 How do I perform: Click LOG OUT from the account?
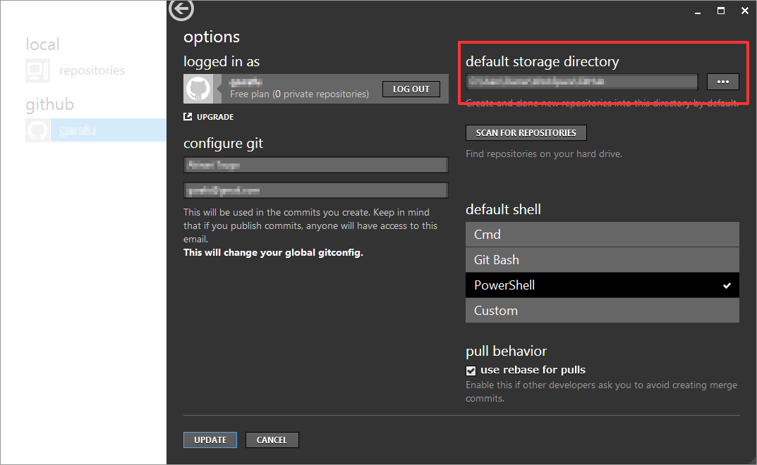[411, 89]
